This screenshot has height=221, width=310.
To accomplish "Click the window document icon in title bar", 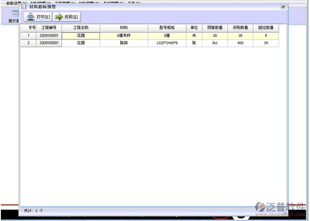I will (24, 7).
